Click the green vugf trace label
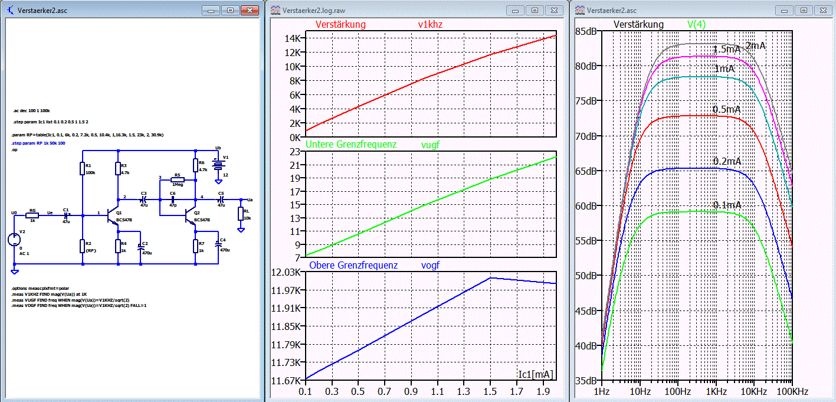This screenshot has width=836, height=402. [430, 144]
